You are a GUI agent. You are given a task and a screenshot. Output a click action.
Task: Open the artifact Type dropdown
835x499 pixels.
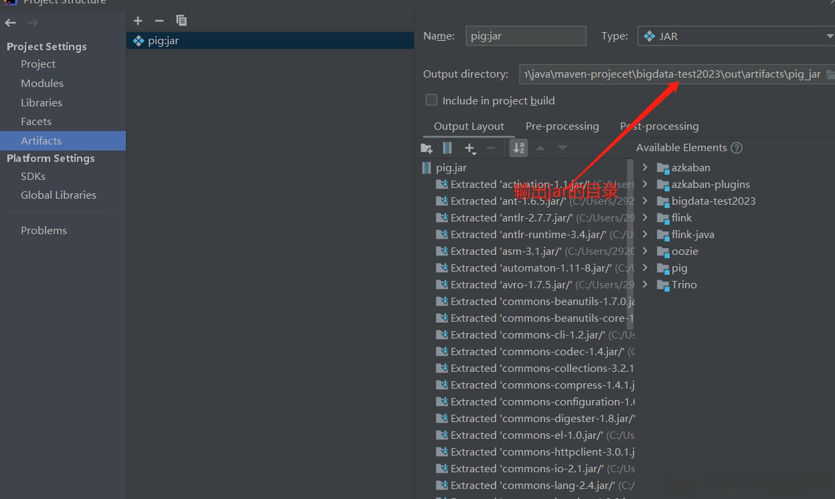(735, 36)
